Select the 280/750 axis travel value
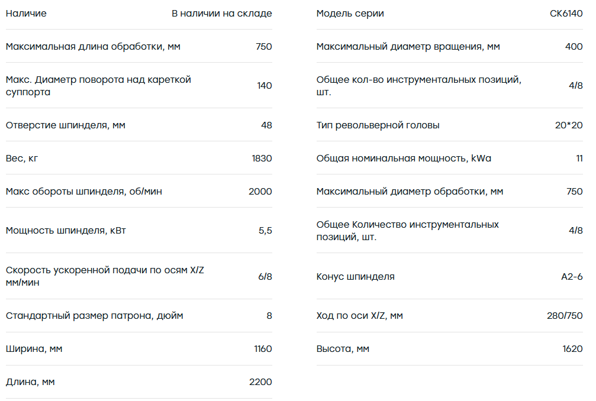The width and height of the screenshot is (596, 401). pyautogui.click(x=565, y=316)
